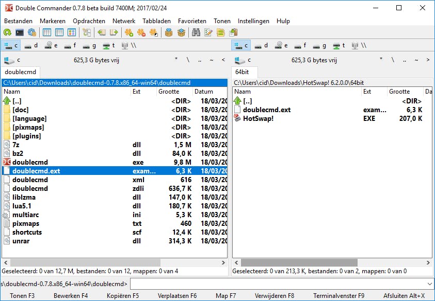
Task: Click the unselect group icon with red minus
Action: 141,32
